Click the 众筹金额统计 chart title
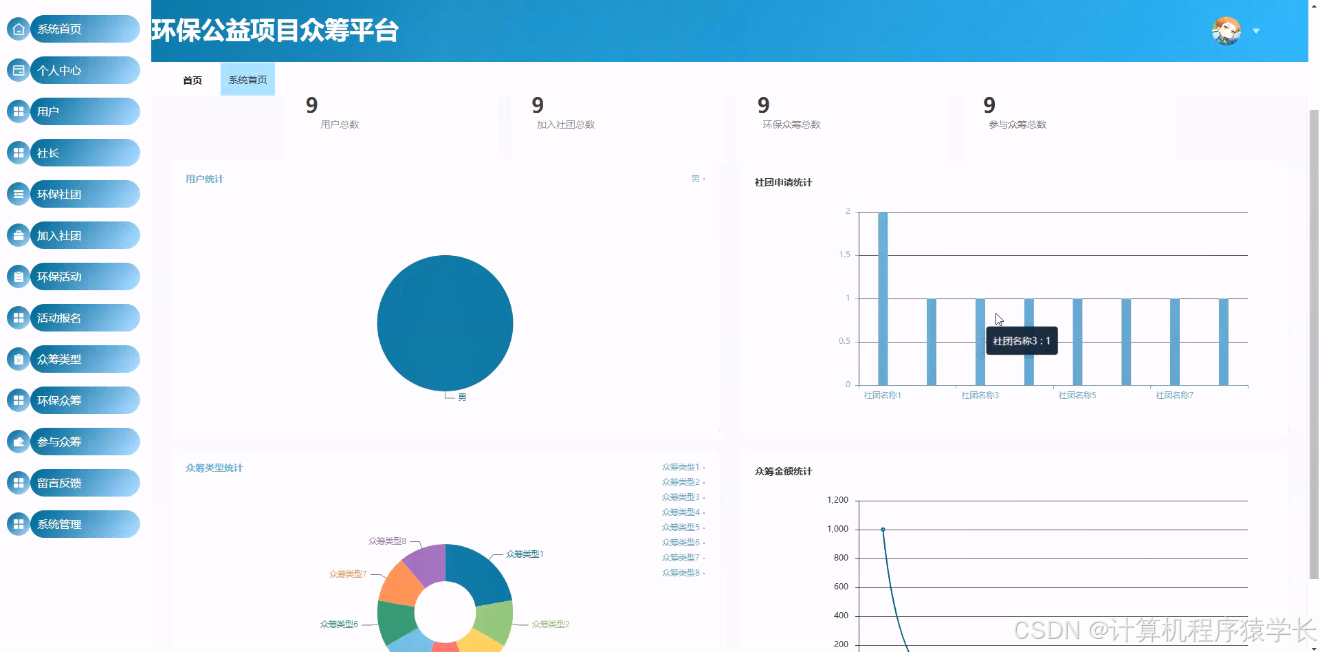This screenshot has height=652, width=1320. (x=783, y=471)
